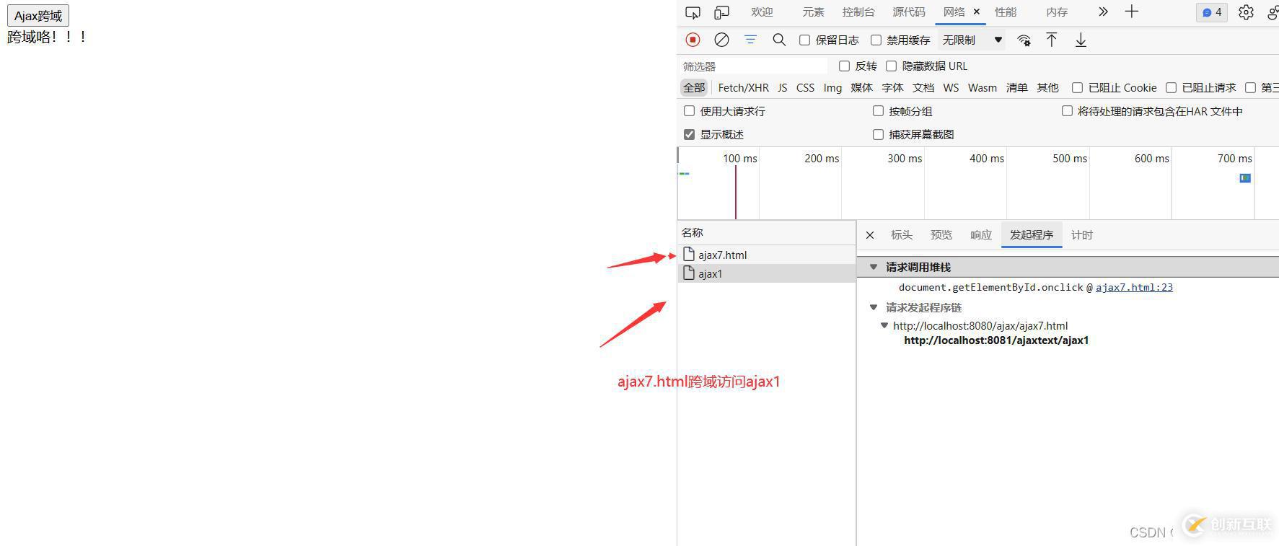Enable 保留日志 checkbox
This screenshot has height=546, width=1279.
(x=805, y=40)
